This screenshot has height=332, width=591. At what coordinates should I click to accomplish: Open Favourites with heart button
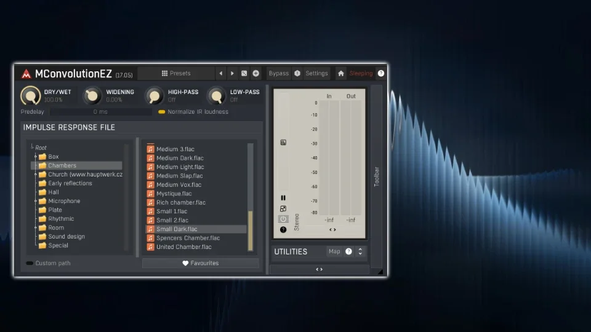[x=201, y=263]
